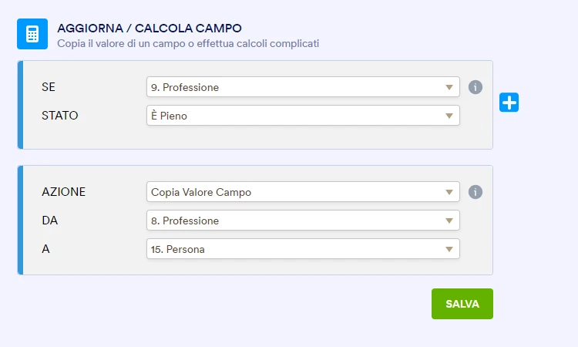The width and height of the screenshot is (578, 347).
Task: Click the SE label
Action: click(x=49, y=87)
